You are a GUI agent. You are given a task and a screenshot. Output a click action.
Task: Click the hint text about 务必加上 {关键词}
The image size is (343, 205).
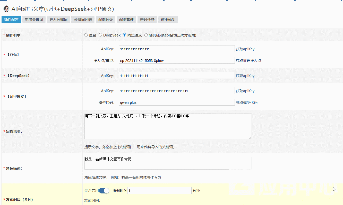click(130, 147)
